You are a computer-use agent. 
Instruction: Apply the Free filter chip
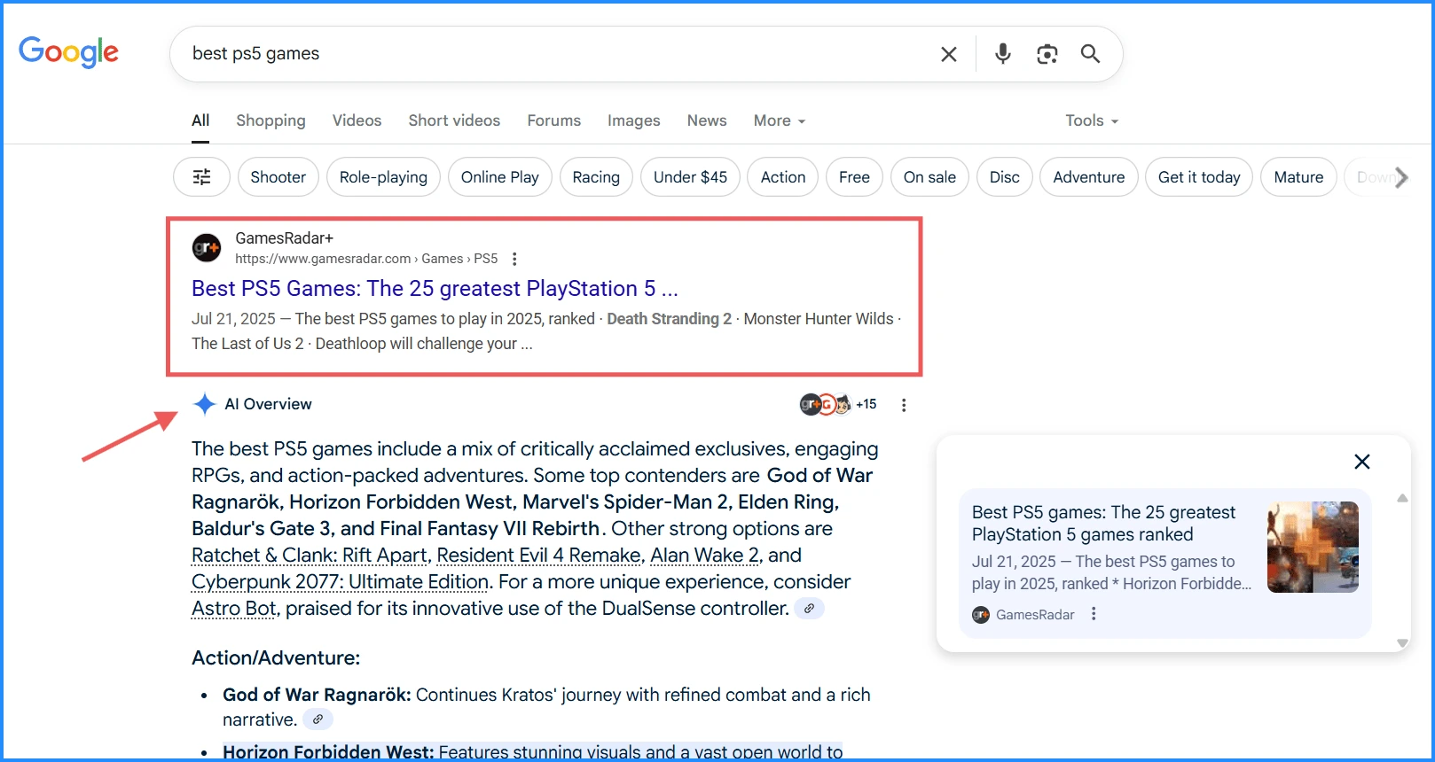click(x=854, y=177)
